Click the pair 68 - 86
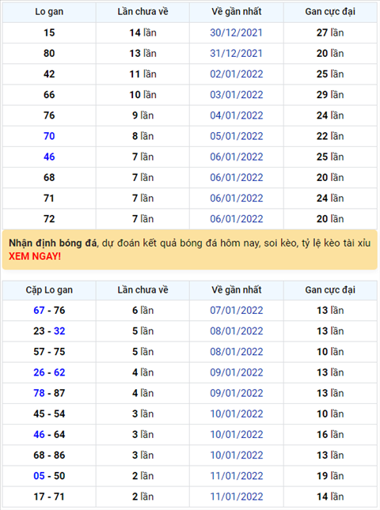The image size is (380, 510). pyautogui.click(x=49, y=455)
